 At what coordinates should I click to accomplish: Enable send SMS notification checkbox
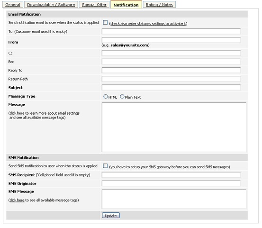(x=105, y=166)
